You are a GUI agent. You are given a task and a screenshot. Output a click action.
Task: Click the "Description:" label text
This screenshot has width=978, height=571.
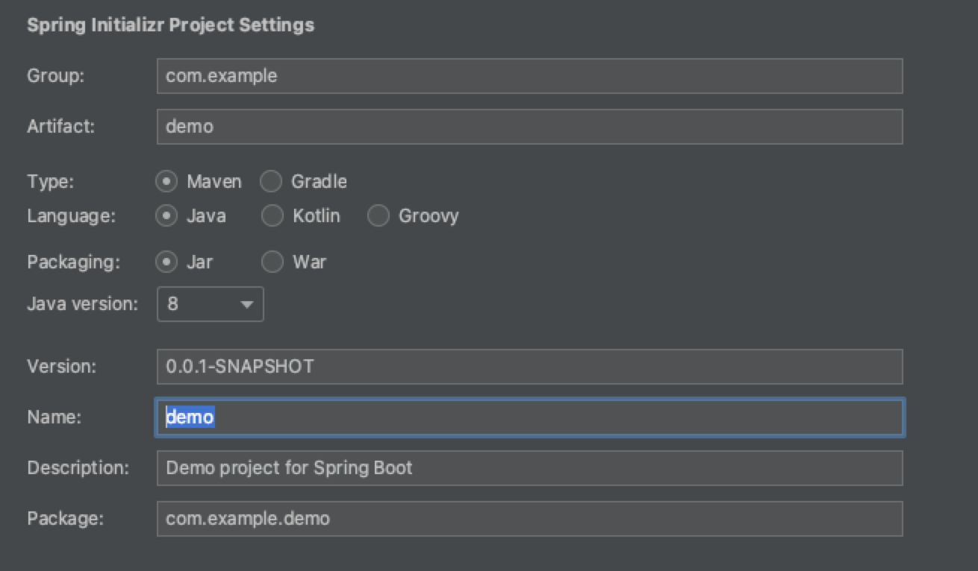(78, 468)
